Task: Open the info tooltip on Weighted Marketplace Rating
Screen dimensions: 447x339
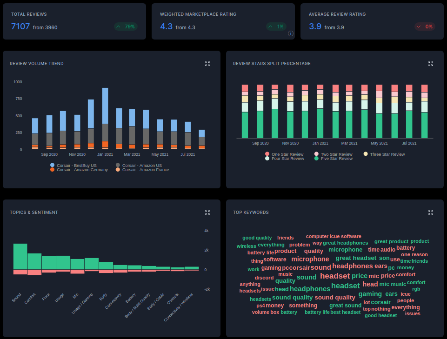Action: [290, 34]
